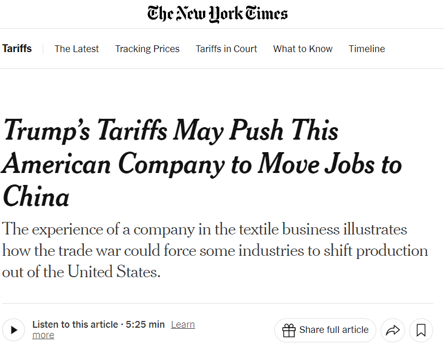Click the 5:25 min audio duration
Viewport: 444px width, 347px height.
tap(145, 325)
